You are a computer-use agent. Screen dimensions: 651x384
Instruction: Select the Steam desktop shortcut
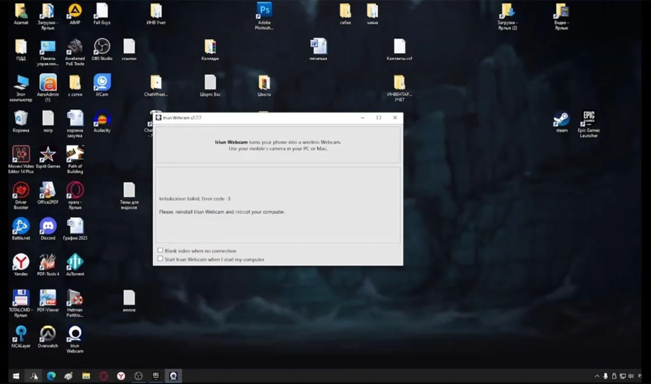561,122
